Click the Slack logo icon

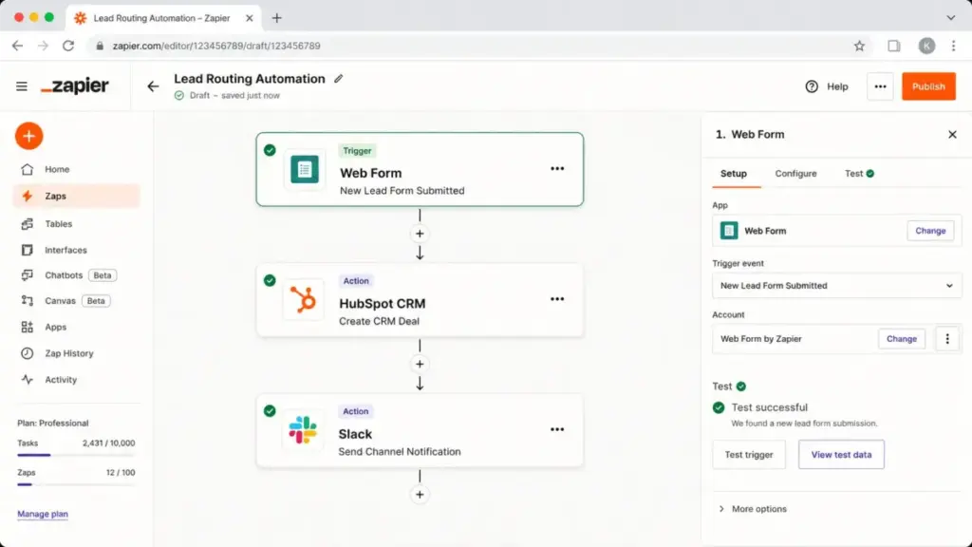coord(303,430)
